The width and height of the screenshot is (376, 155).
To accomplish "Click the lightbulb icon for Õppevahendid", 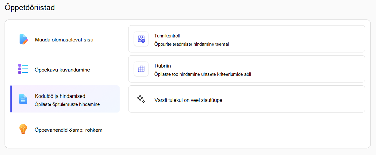I will (23, 129).
